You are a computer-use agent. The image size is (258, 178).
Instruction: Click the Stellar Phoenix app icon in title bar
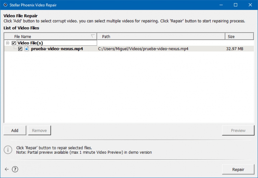click(5, 5)
